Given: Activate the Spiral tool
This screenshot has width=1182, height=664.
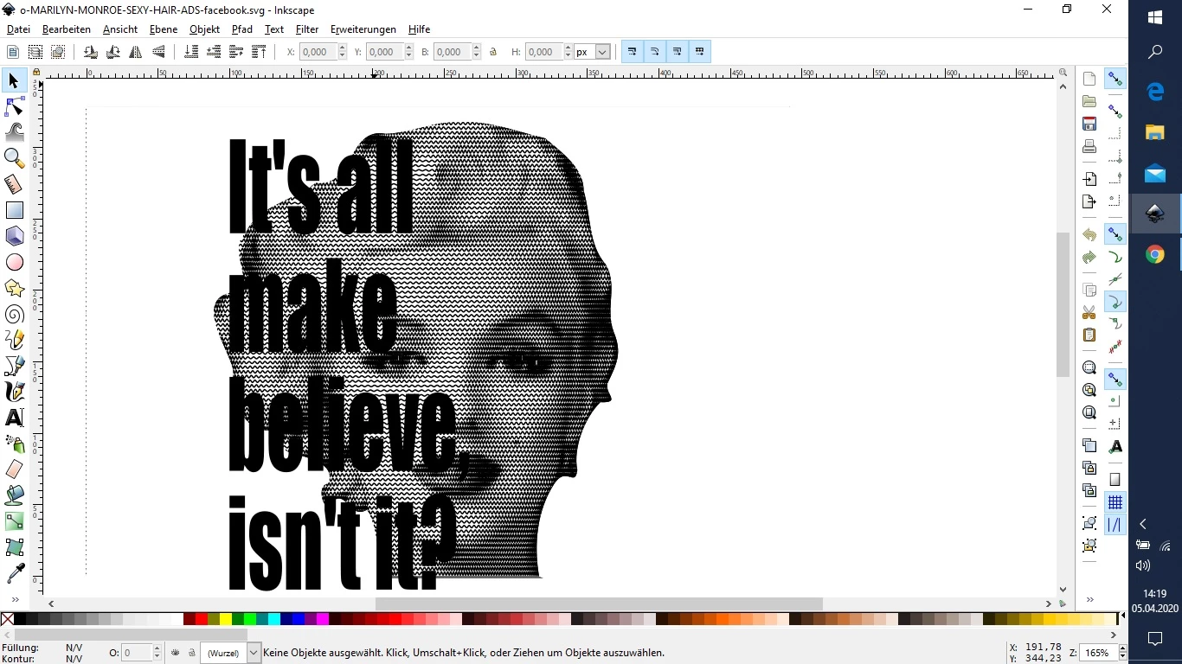Looking at the screenshot, I should [15, 315].
